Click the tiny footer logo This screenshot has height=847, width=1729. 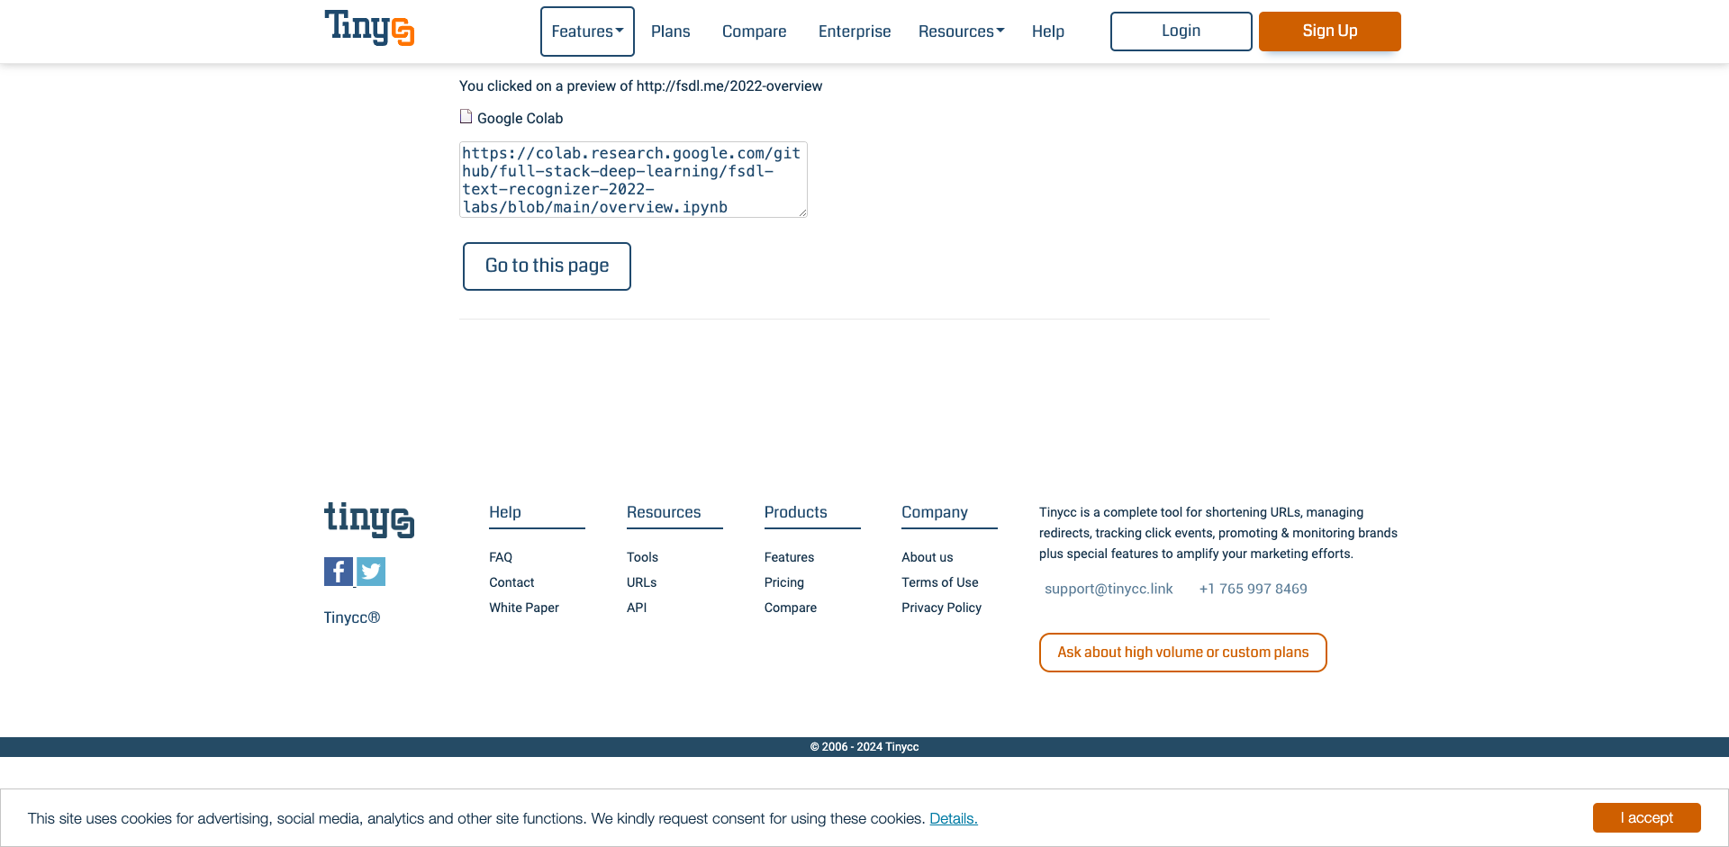[369, 519]
